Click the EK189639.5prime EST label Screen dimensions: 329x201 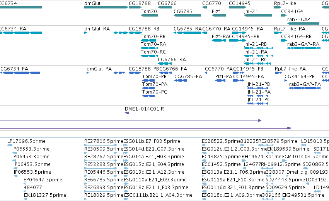[288, 149]
